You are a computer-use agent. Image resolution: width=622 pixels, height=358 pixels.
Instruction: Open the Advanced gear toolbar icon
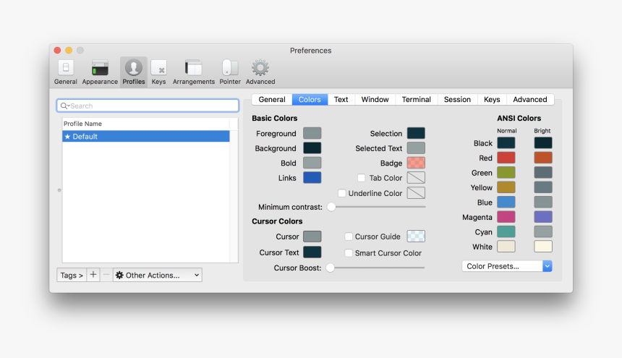click(260, 72)
